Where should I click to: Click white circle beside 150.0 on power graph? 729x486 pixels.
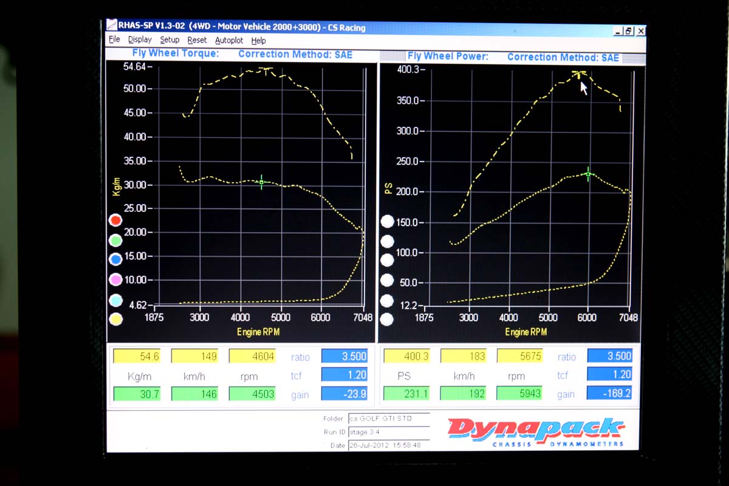(x=387, y=222)
